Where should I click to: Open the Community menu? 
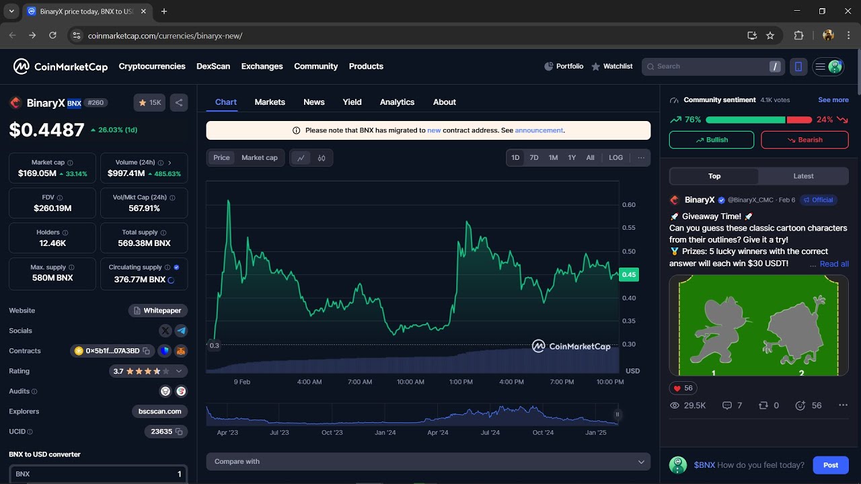315,67
